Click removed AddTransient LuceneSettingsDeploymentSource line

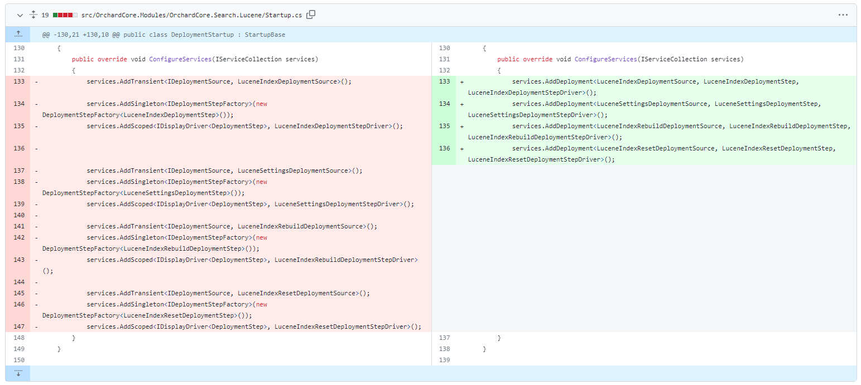tap(224, 170)
